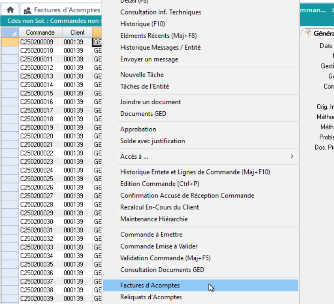The width and height of the screenshot is (334, 304).
Task: Sort by the Commande column header
Action: click(x=40, y=32)
